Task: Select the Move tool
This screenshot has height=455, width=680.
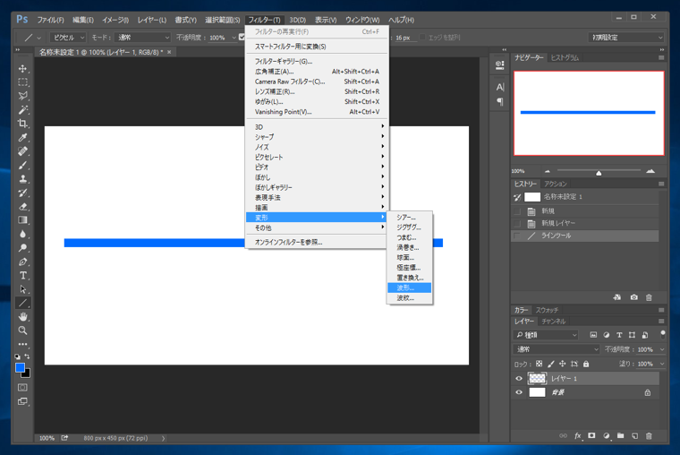Action: click(x=23, y=69)
